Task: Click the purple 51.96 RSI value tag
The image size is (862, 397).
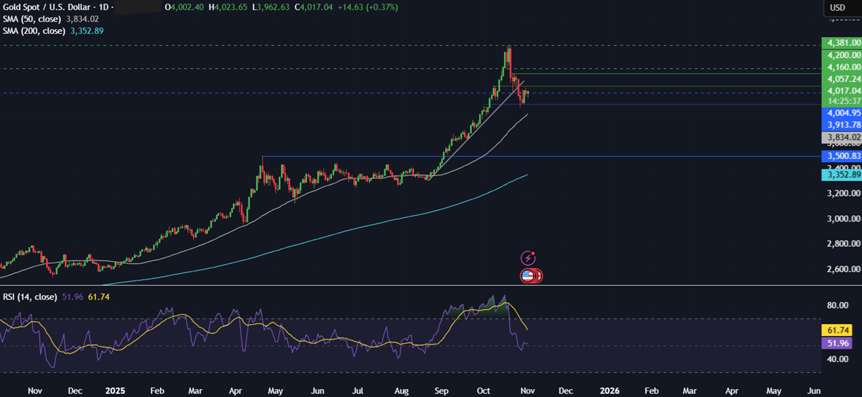Action: [x=841, y=343]
